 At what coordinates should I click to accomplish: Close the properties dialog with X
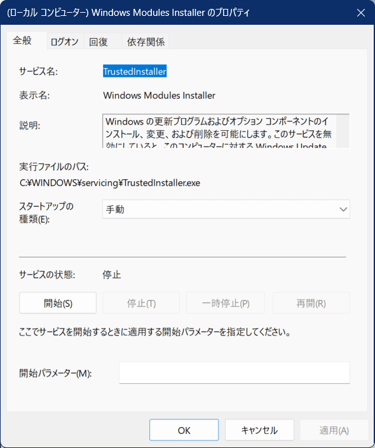coord(361,13)
